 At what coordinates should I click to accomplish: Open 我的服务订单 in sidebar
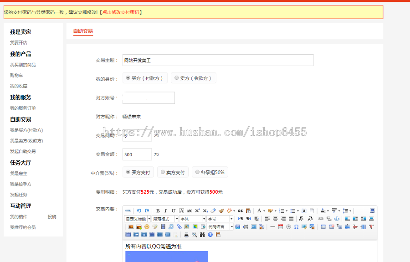click(23, 108)
